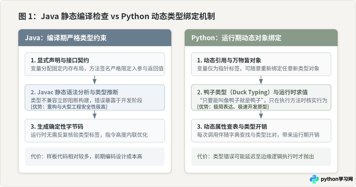356x187 pixels.
Task: Click the heading '2. 鸭子类型（Duck Typing）与运行时求值'
Action: coord(252,92)
